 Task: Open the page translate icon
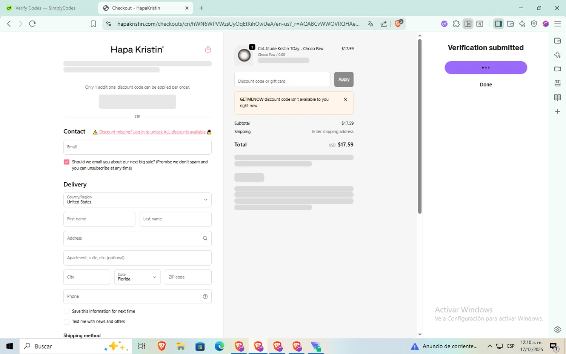(370, 24)
